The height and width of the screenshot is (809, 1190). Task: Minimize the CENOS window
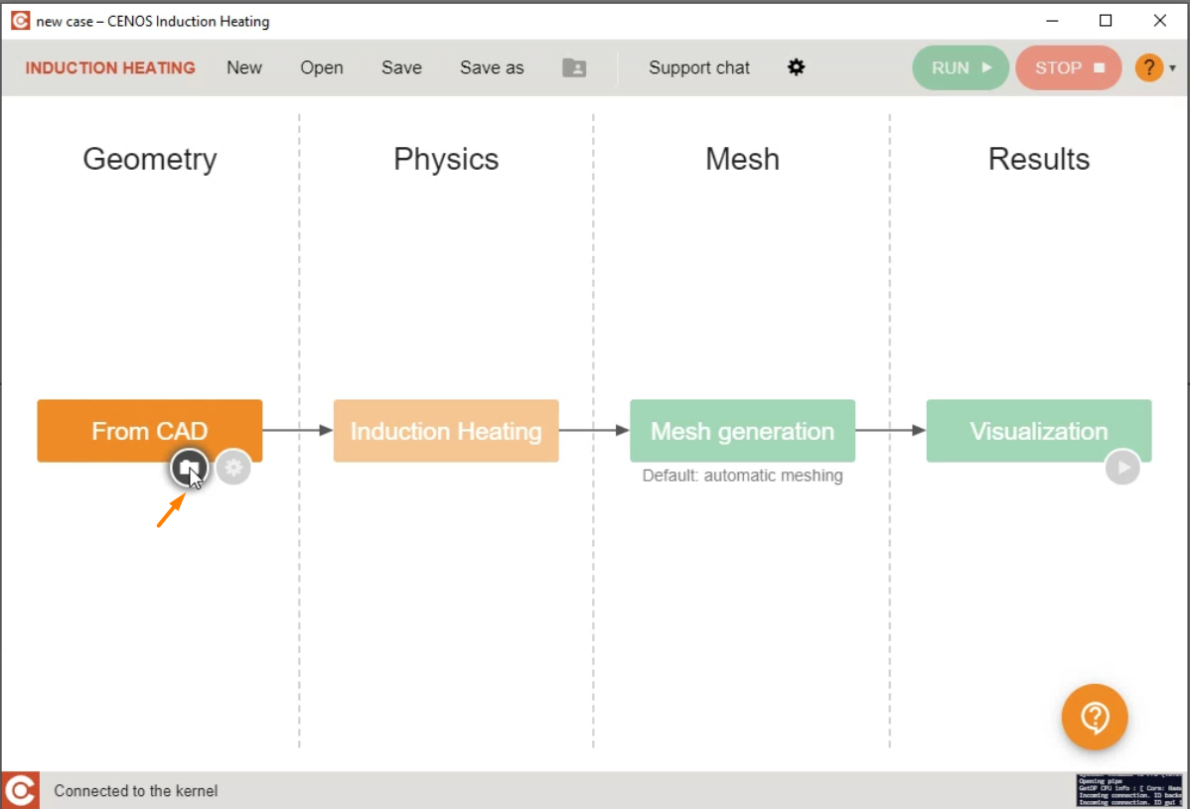pos(1052,21)
